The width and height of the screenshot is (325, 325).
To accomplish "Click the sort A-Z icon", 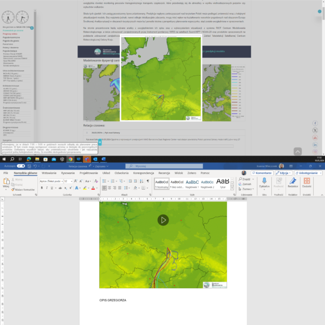I will (x=141, y=181).
